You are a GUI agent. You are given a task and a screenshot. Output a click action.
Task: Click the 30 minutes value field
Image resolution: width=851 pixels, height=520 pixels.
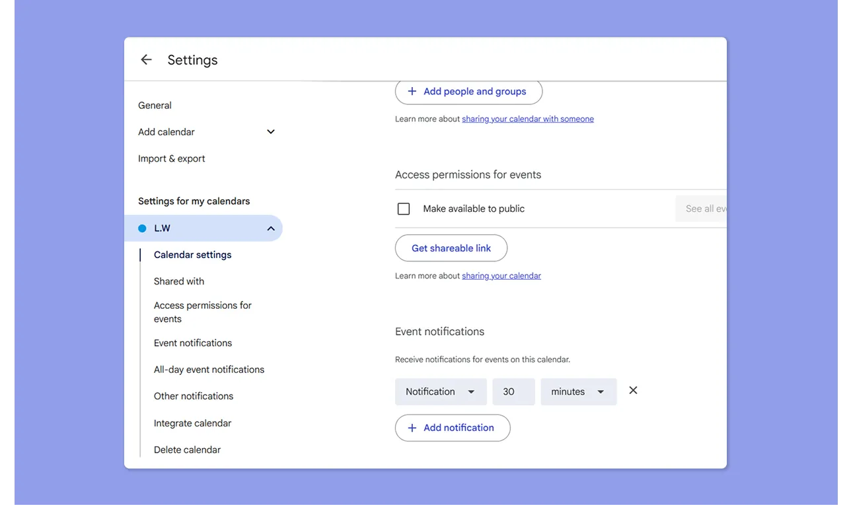pyautogui.click(x=513, y=391)
